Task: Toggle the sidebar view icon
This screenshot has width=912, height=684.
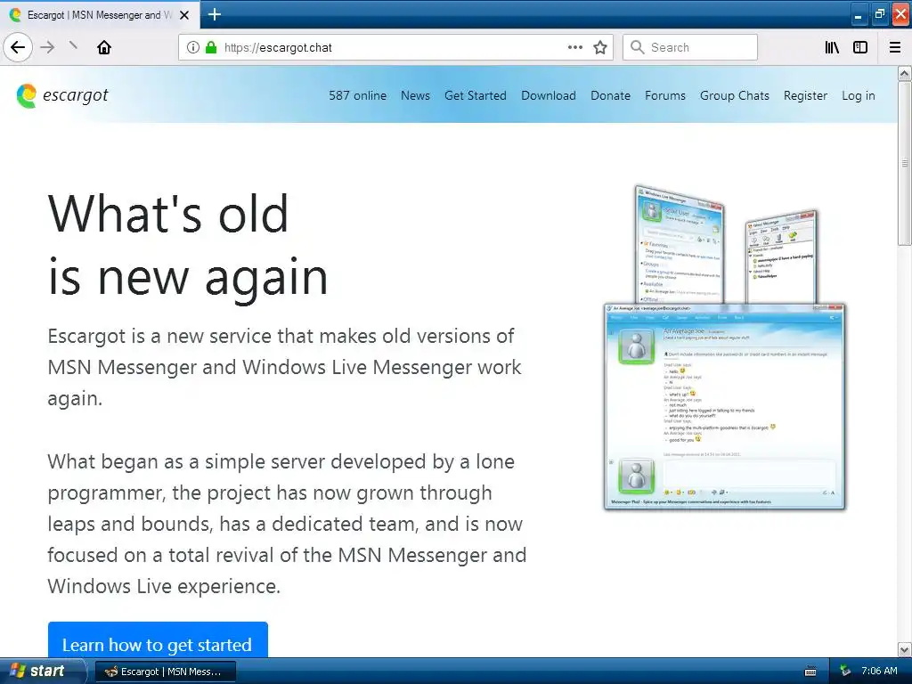Action: click(860, 47)
